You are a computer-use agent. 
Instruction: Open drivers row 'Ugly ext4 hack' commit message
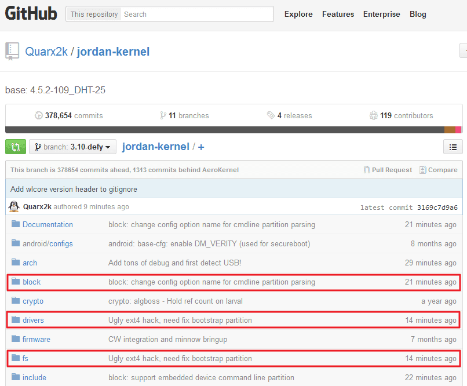tap(180, 320)
